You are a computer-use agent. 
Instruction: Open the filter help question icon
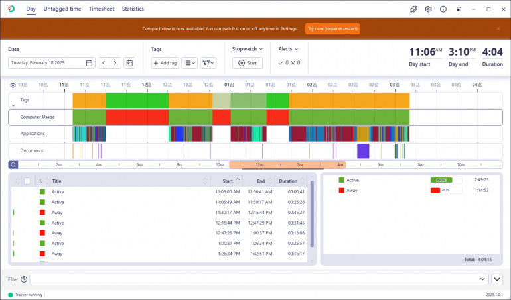(24, 279)
